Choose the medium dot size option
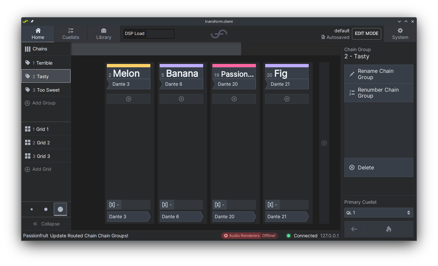The width and height of the screenshot is (438, 266). (x=46, y=209)
